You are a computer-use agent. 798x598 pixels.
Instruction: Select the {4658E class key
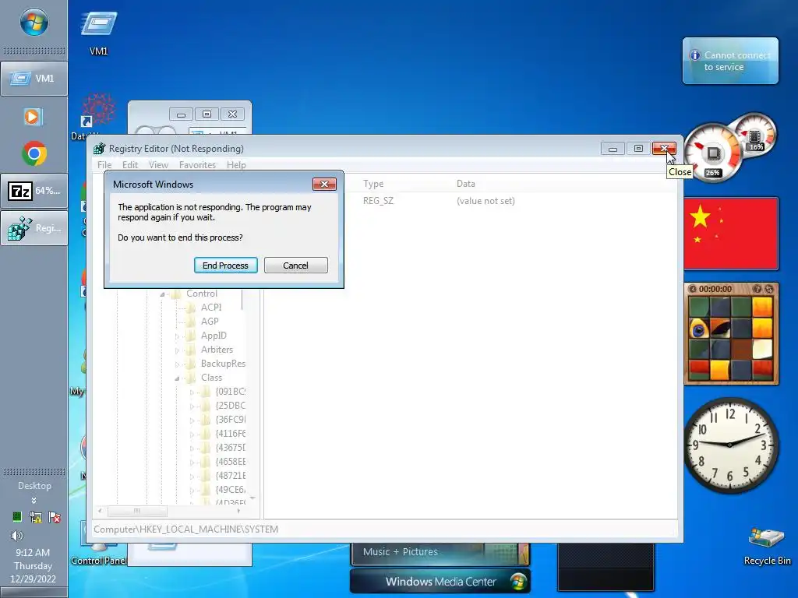tap(230, 462)
